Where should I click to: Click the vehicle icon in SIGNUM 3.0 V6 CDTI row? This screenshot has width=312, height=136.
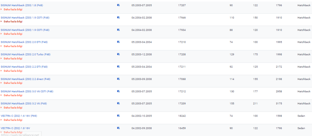click(x=118, y=91)
